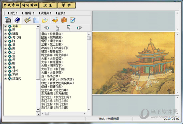This screenshot has width=183, height=124.
Task: Click the book icon beside 元
Action: (x=10, y=60)
